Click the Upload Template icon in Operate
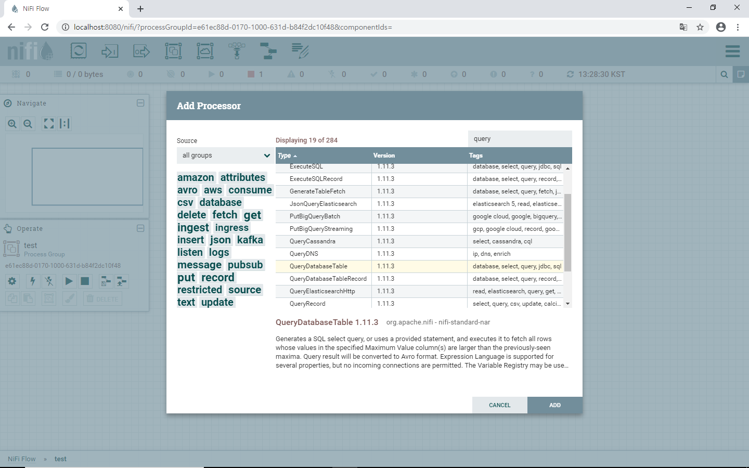 click(x=121, y=281)
